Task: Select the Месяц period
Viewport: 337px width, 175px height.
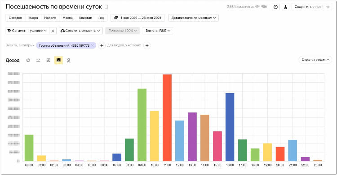Action: (68, 18)
